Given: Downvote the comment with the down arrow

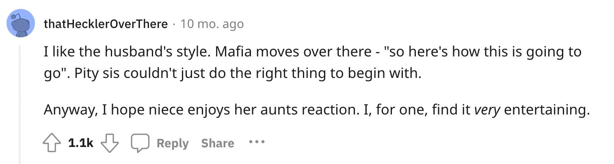Looking at the screenshot, I should 109,143.
